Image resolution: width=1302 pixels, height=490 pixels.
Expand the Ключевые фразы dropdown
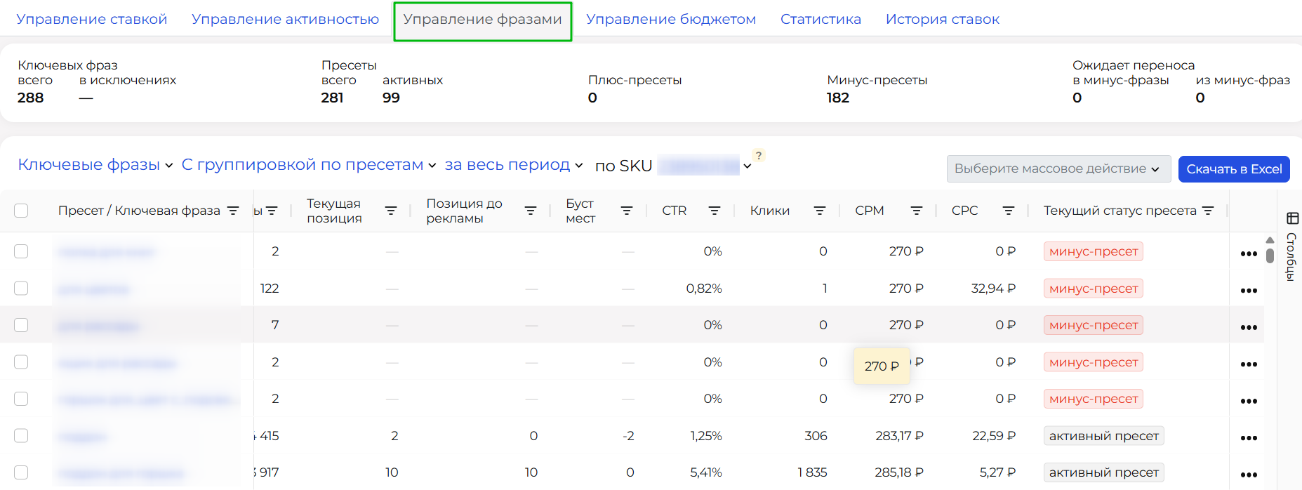point(95,165)
